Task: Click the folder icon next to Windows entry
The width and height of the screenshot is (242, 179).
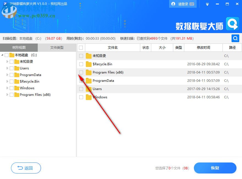Action: point(89,97)
